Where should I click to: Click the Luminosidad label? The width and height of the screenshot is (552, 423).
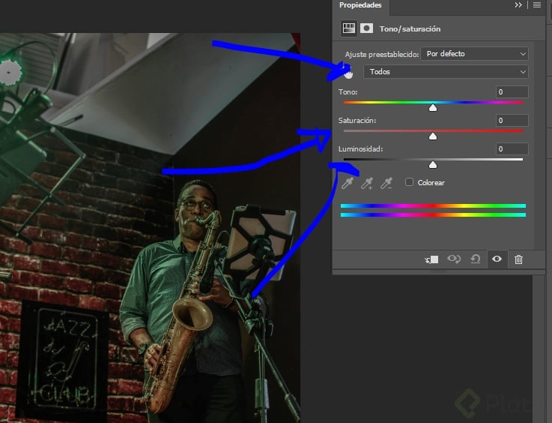(x=360, y=149)
